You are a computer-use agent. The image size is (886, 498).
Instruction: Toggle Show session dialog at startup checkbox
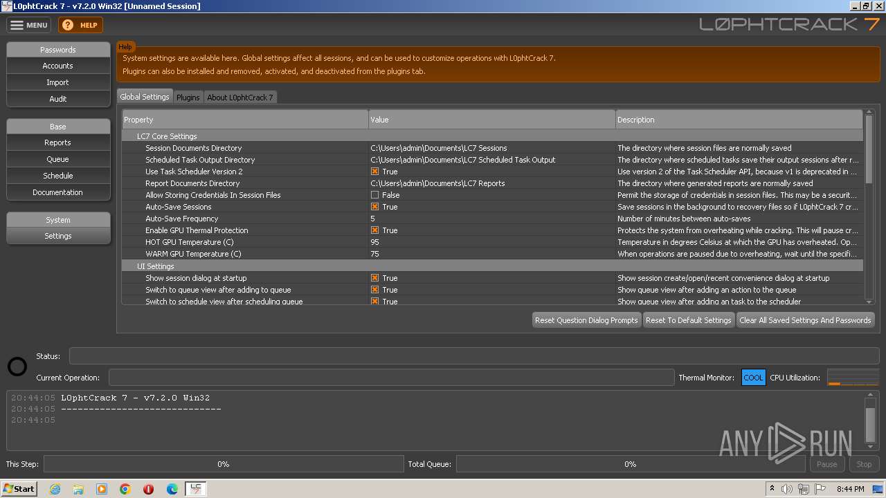coord(374,278)
